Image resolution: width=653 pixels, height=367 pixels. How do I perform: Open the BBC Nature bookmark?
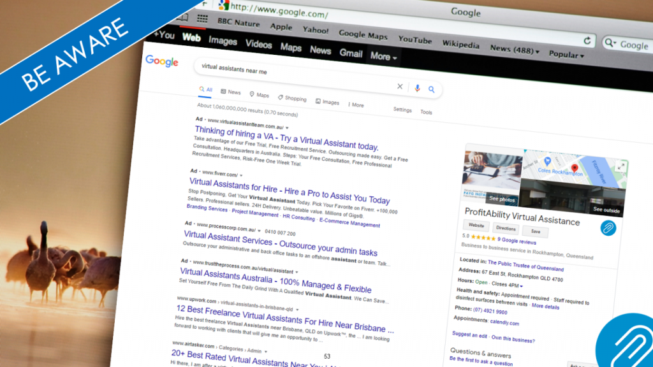click(x=238, y=22)
